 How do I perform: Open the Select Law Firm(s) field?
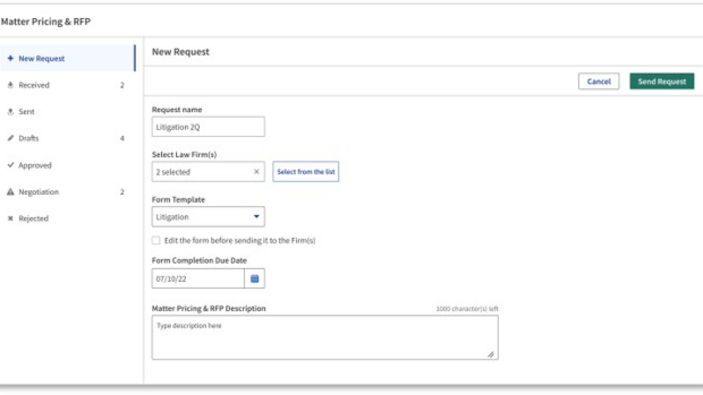201,172
